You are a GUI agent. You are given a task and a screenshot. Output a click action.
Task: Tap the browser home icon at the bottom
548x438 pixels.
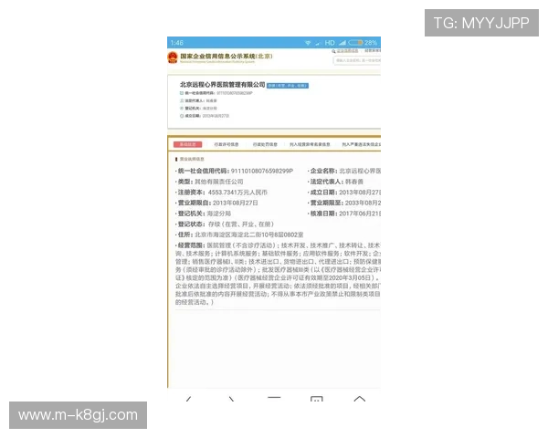(360, 399)
